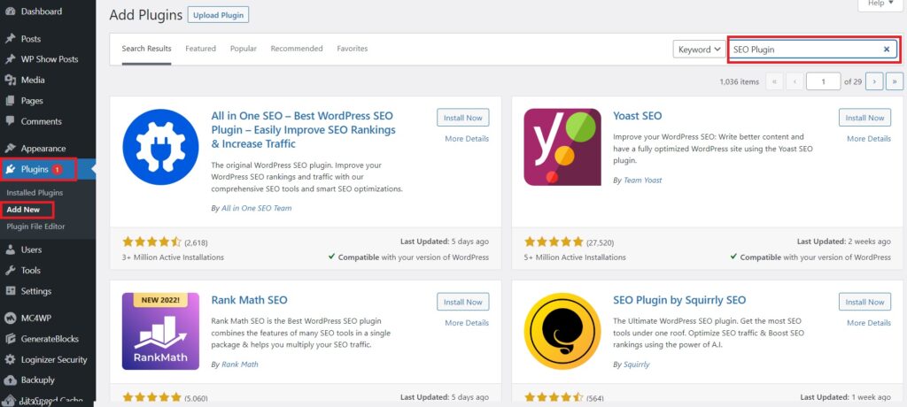
Task: Click the Yoast SEO star rating
Action: 554,242
